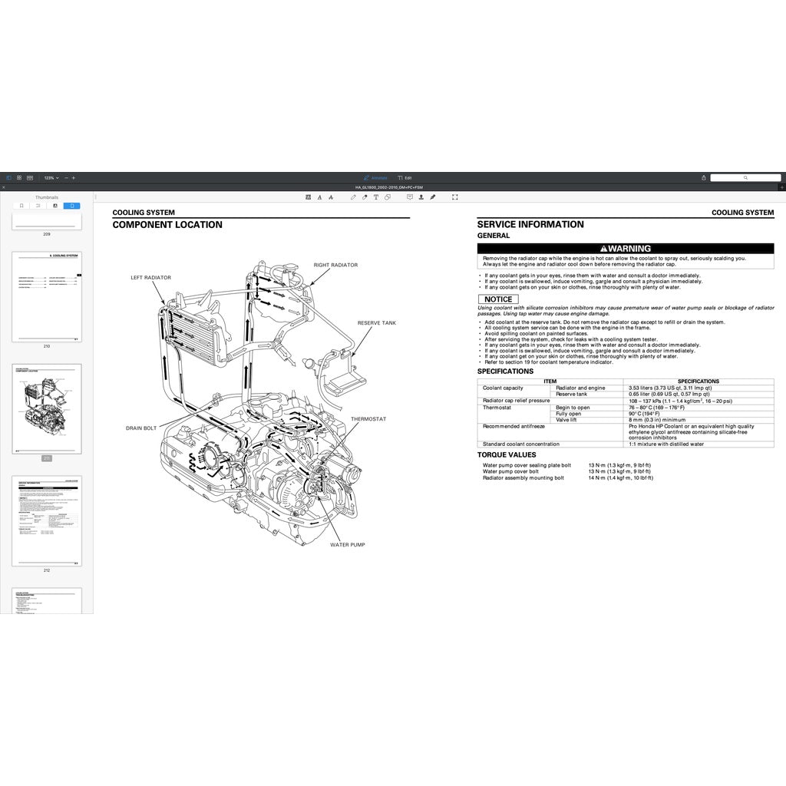Decrease zoom with the minus control
Viewport: 786px width, 786px height.
66,177
